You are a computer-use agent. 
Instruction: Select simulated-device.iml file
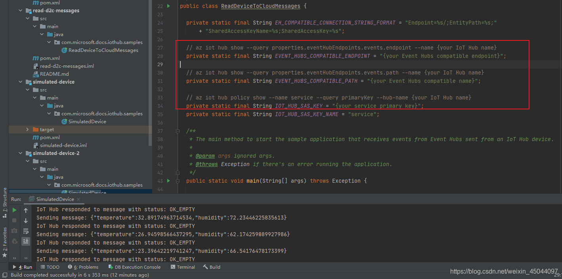[x=63, y=145]
